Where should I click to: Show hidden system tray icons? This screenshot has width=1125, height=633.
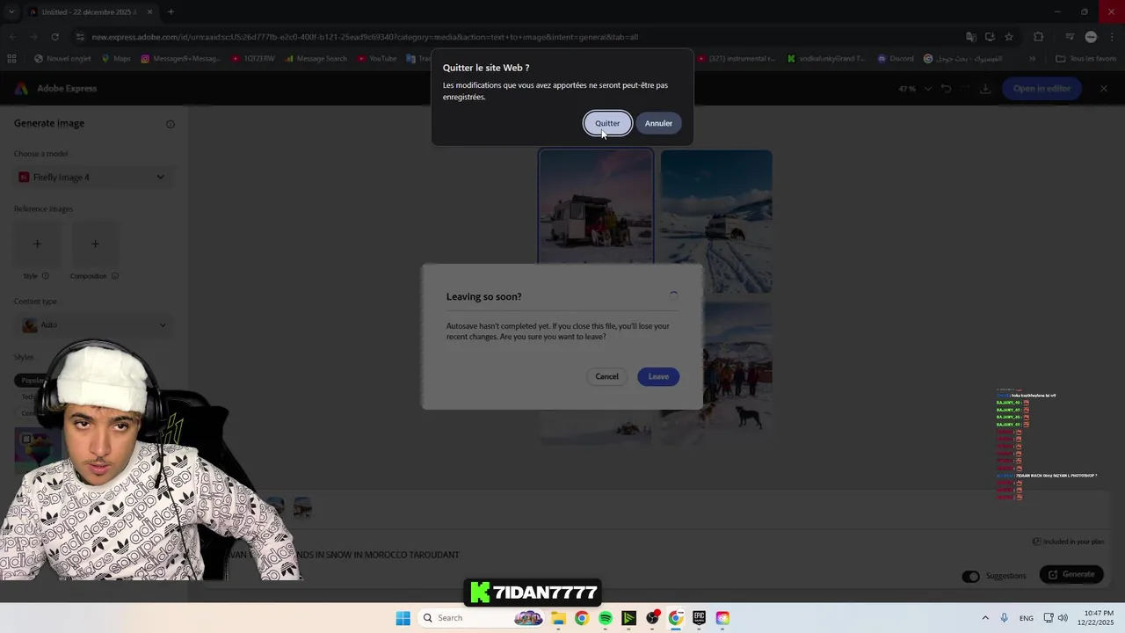click(985, 618)
